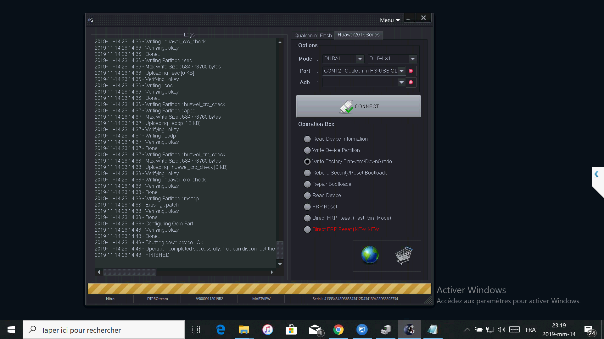Click the Windows search box
The image size is (604, 339).
tap(104, 330)
